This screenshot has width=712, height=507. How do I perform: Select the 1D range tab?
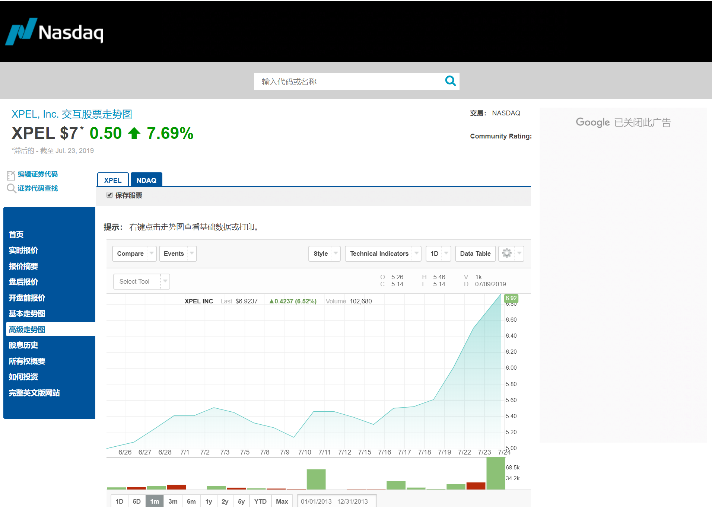point(120,501)
